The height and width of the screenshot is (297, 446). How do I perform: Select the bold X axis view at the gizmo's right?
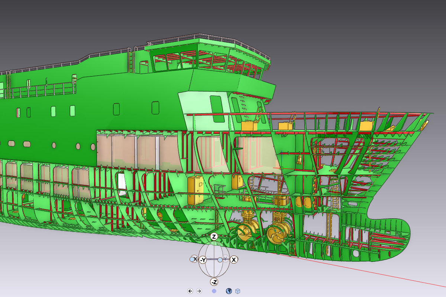[234, 260]
